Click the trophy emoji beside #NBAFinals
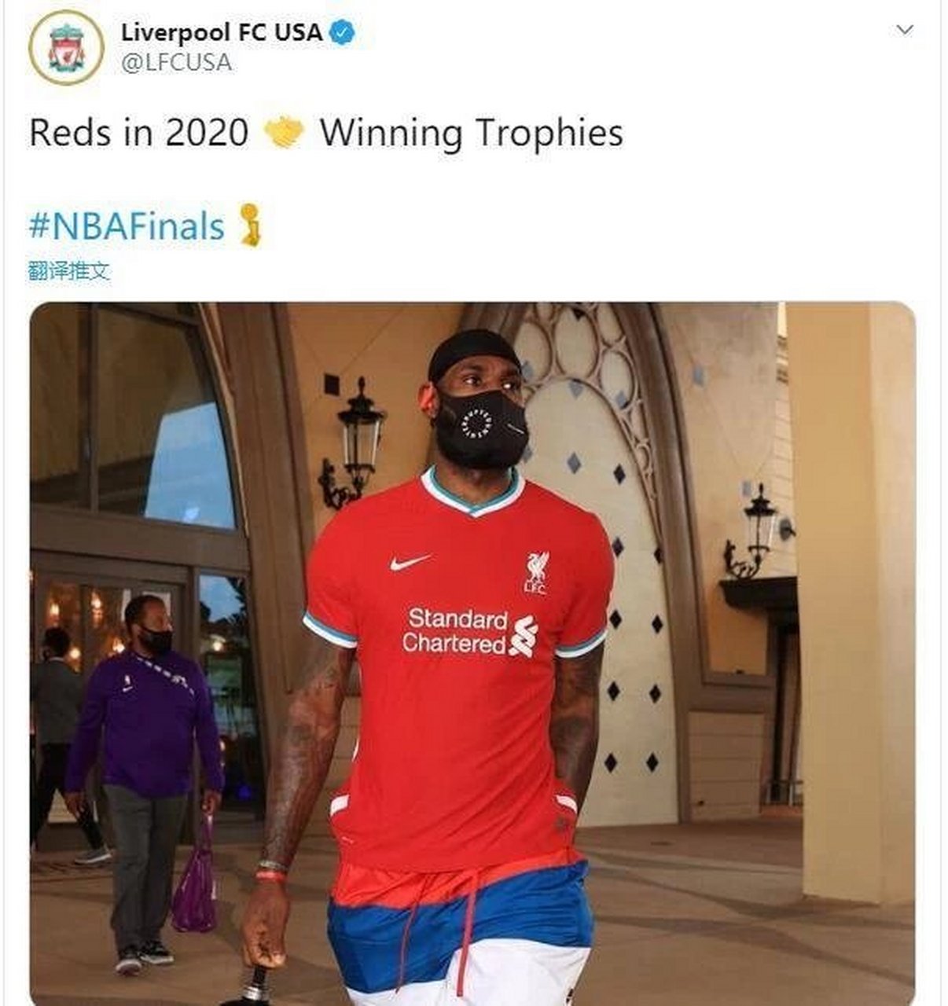Viewport: 948px width, 1006px height. coord(250,225)
